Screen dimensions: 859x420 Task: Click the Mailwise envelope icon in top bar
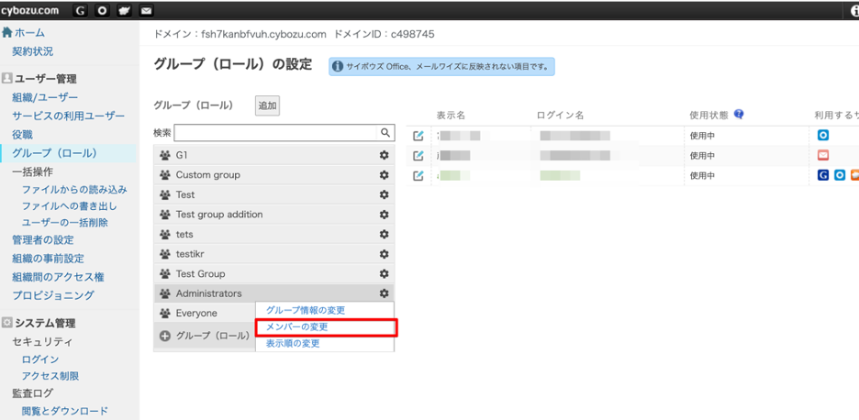[146, 11]
